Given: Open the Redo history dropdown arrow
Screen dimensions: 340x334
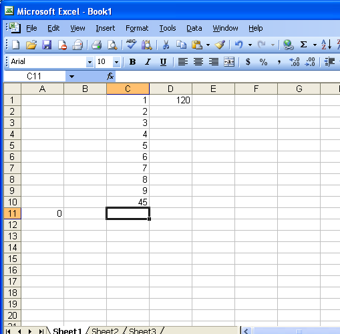Looking at the screenshot, I should 273,45.
